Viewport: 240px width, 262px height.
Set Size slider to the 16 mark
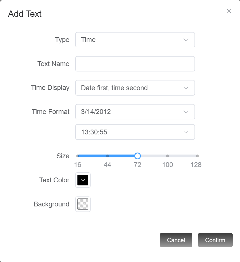click(x=78, y=156)
